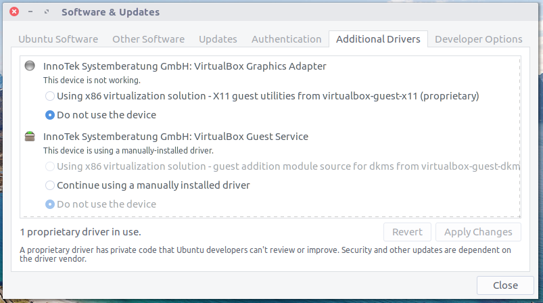Image resolution: width=543 pixels, height=303 pixels.
Task: Click the Apply Changes button
Action: click(x=478, y=232)
